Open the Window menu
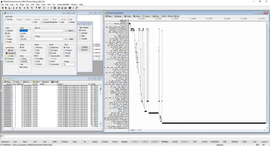The image size is (270, 146). pos(74,5)
